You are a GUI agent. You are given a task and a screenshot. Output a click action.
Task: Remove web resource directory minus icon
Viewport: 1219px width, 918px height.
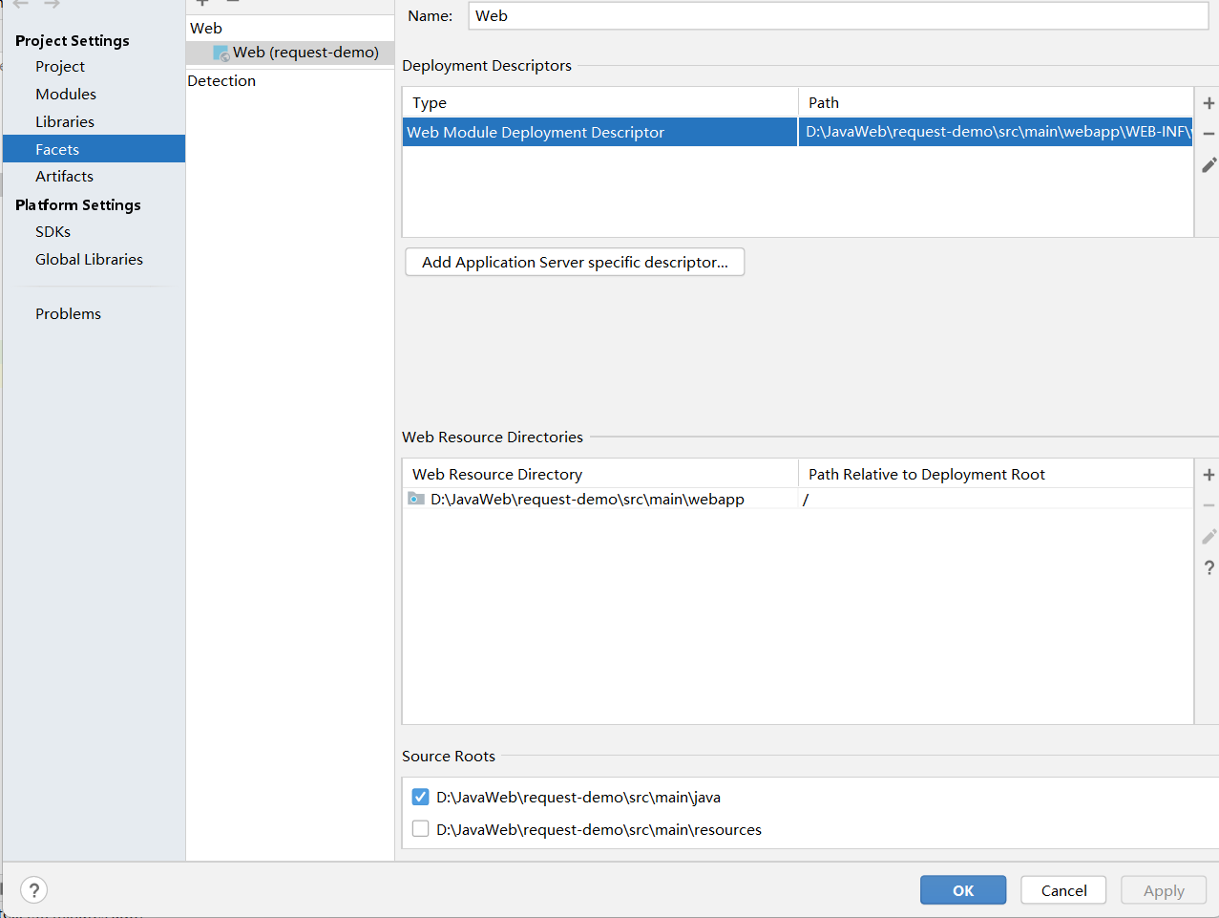1208,505
